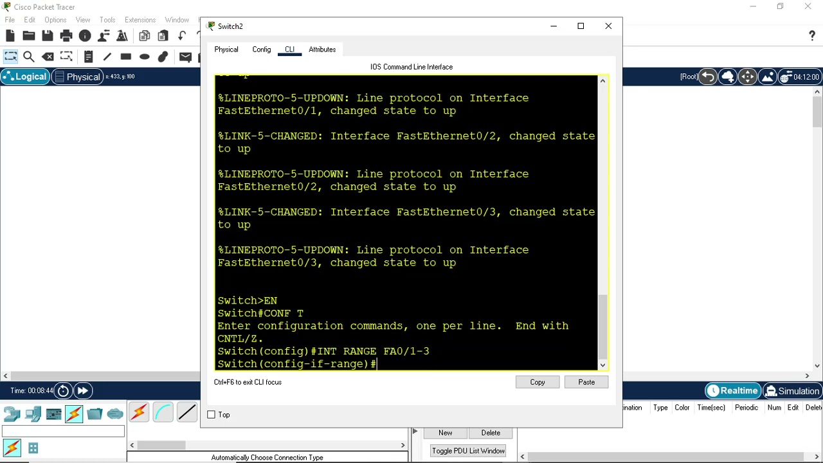Open the Tools menu

[107, 20]
